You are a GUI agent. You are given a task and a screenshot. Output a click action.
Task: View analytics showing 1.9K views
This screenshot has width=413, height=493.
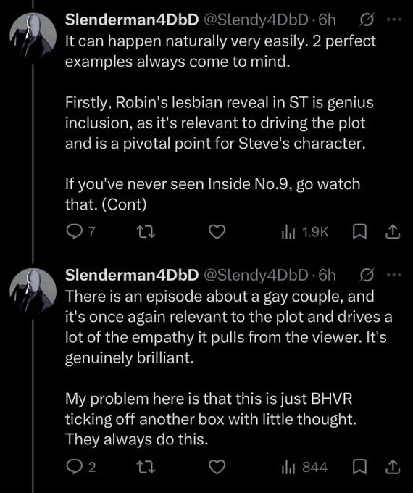(x=305, y=232)
